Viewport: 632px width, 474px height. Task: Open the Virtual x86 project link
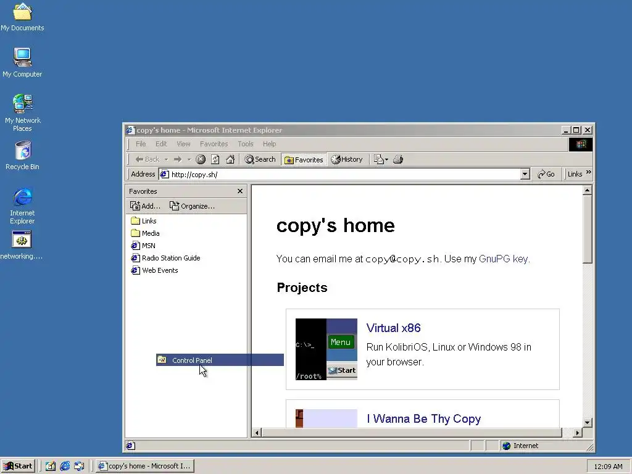tap(393, 328)
